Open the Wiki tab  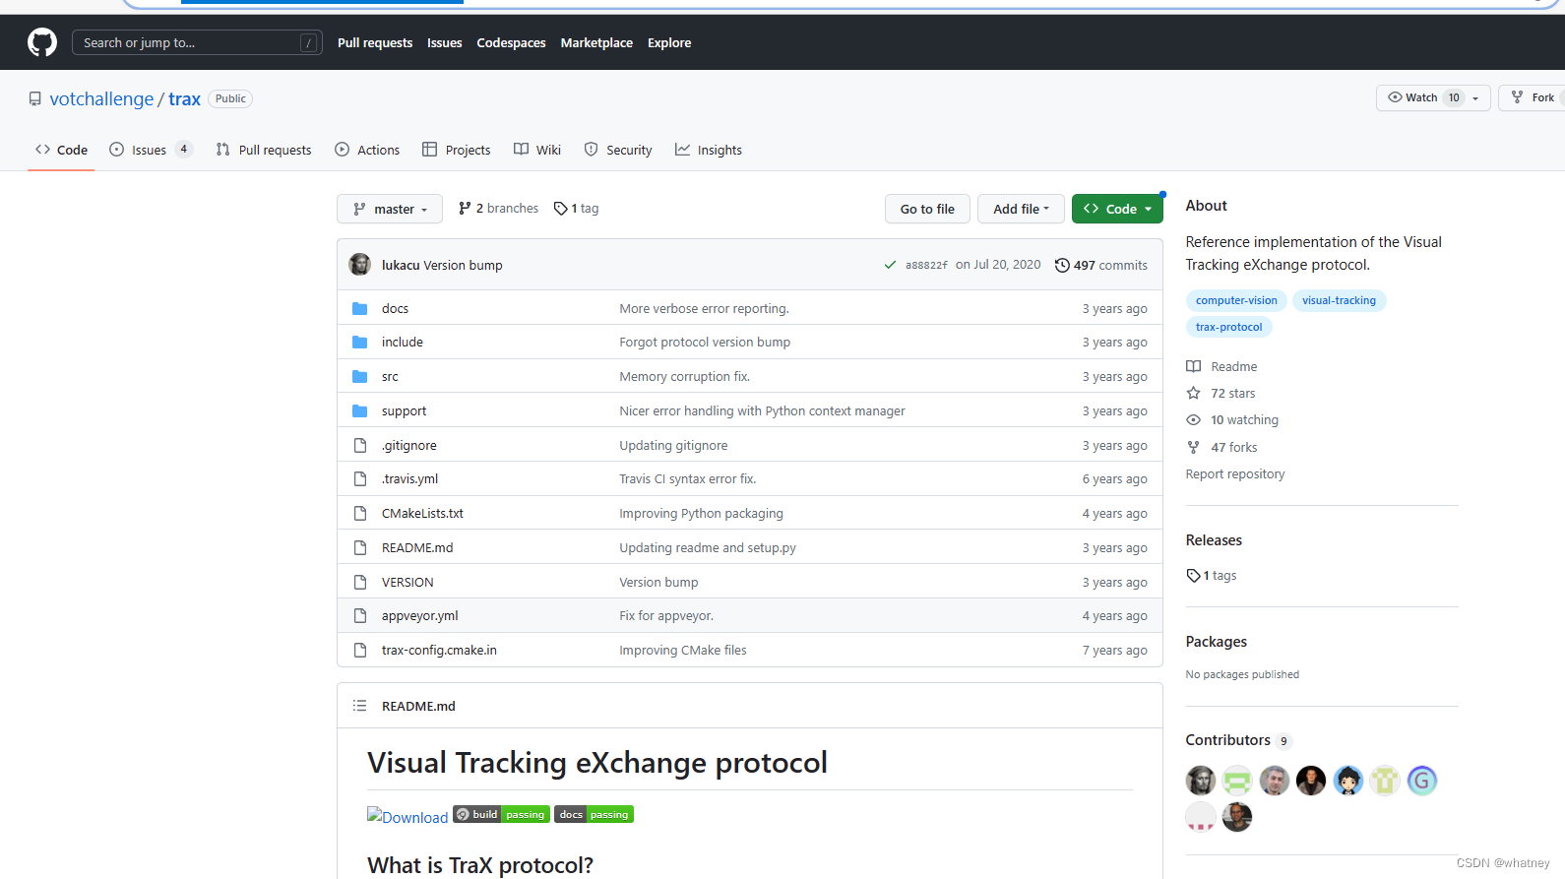click(537, 150)
